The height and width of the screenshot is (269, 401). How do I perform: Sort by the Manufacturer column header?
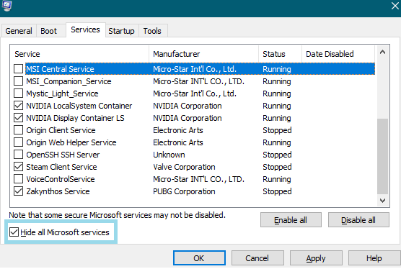tap(203, 54)
